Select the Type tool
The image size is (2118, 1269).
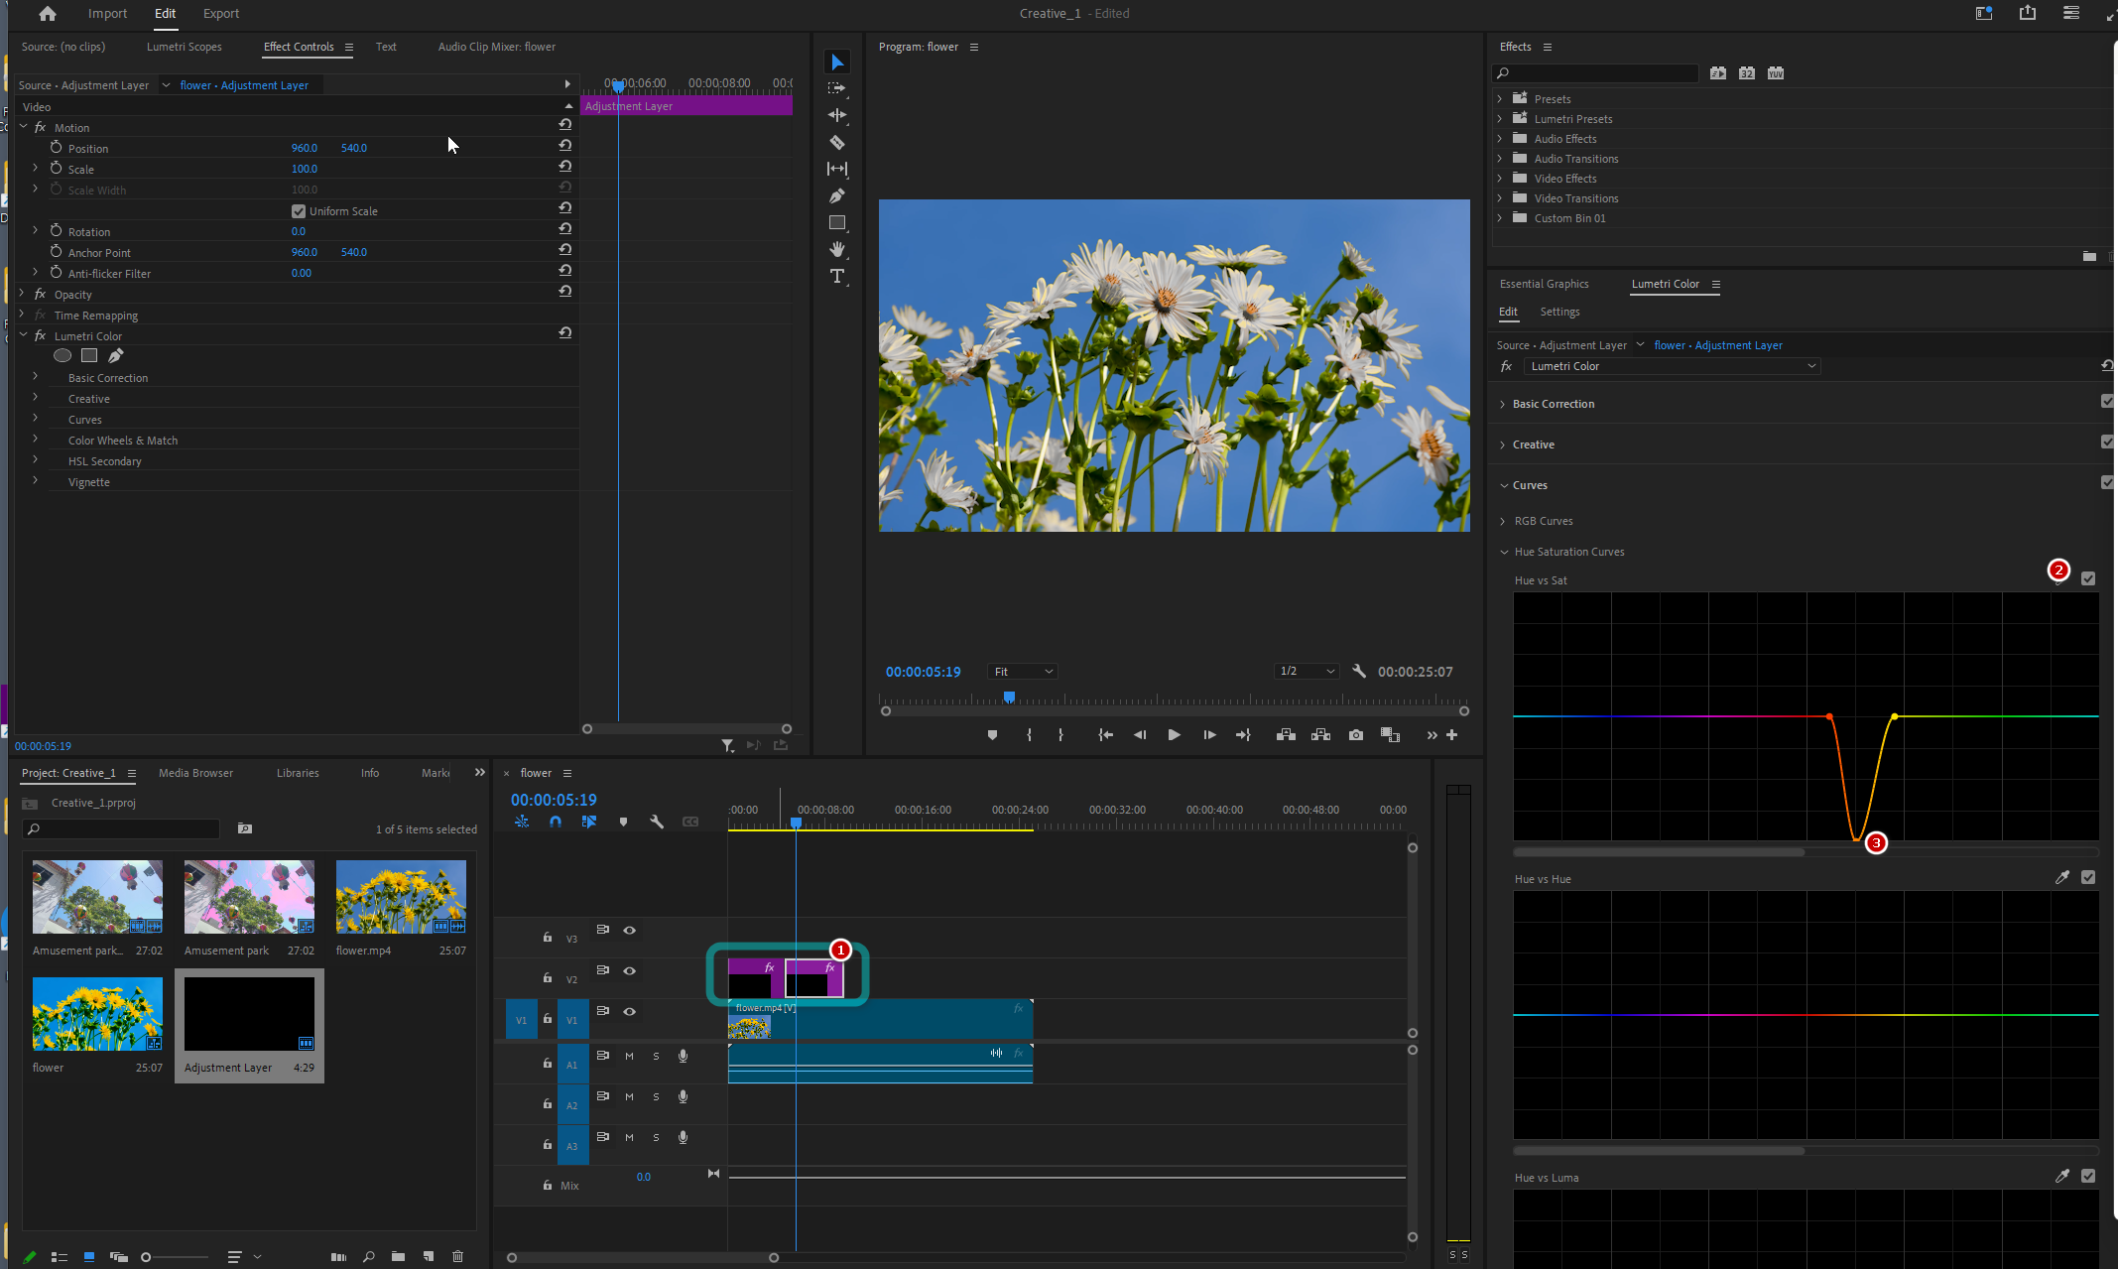(836, 276)
